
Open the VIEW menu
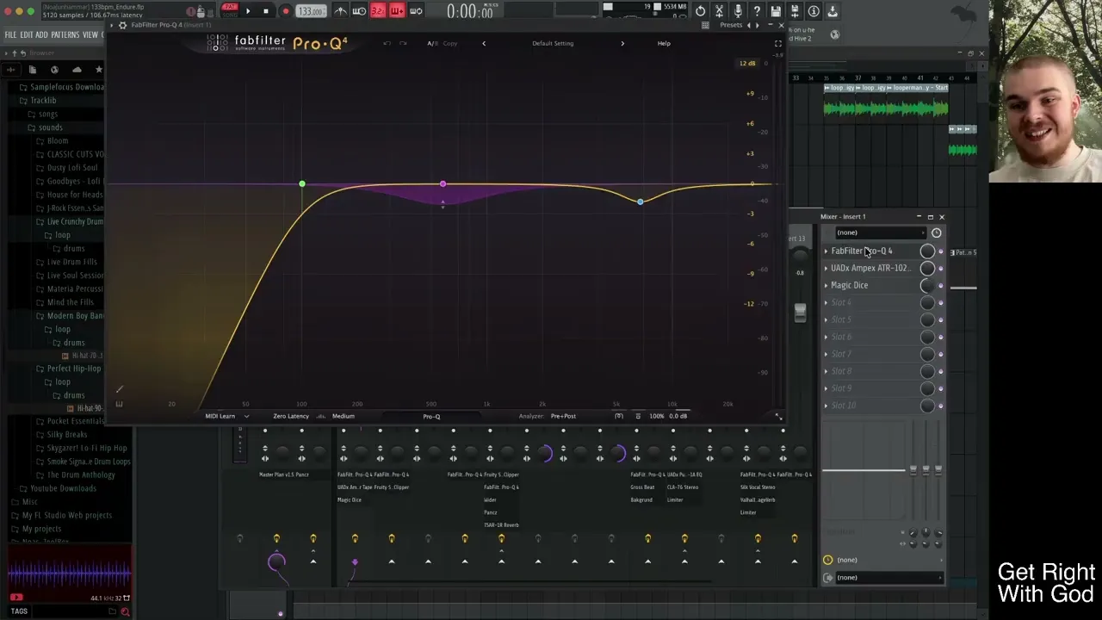90,35
